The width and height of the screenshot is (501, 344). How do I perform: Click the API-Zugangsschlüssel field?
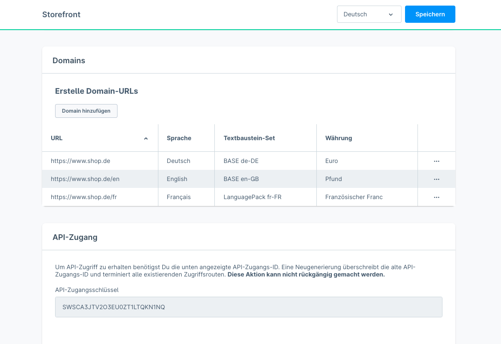click(x=248, y=307)
